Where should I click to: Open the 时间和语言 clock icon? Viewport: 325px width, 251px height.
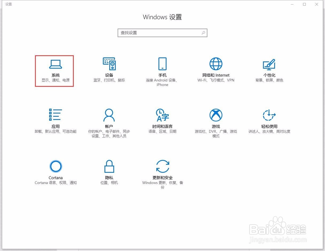point(162,115)
